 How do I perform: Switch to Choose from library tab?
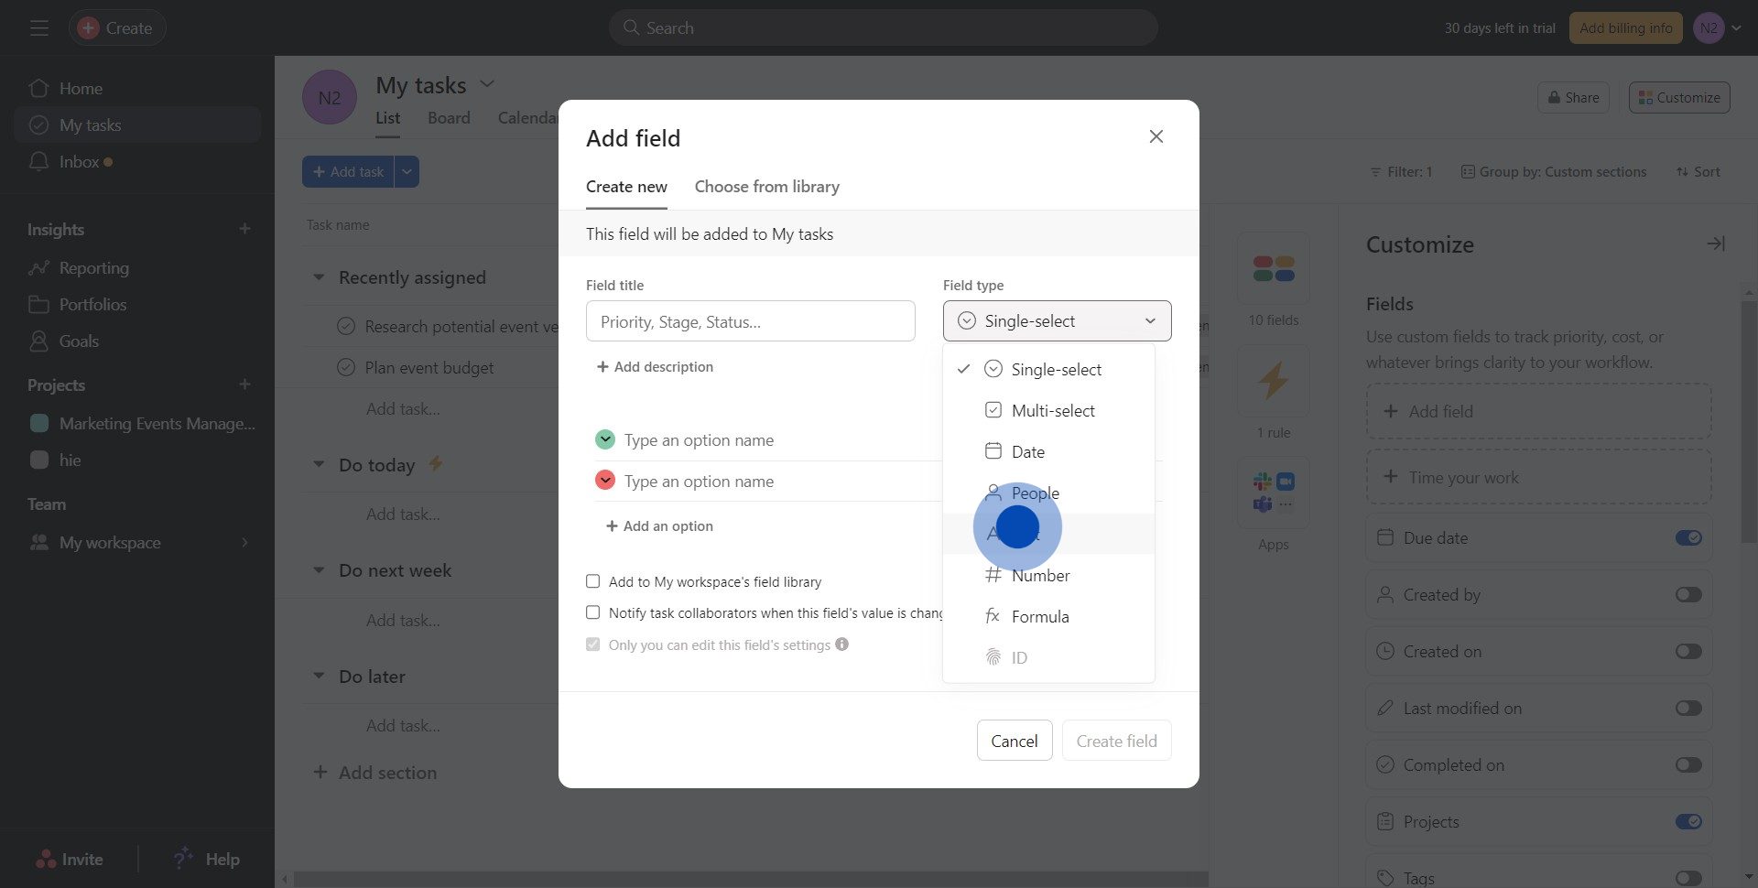tap(766, 187)
